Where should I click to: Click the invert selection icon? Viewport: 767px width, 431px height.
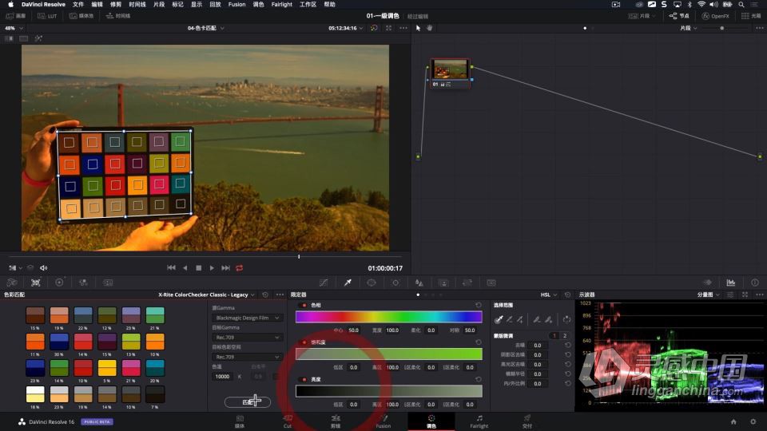coord(566,319)
